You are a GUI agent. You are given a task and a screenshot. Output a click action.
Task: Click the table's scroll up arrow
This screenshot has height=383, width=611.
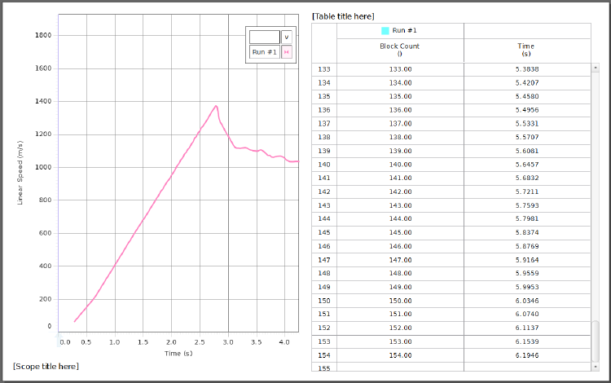click(595, 68)
